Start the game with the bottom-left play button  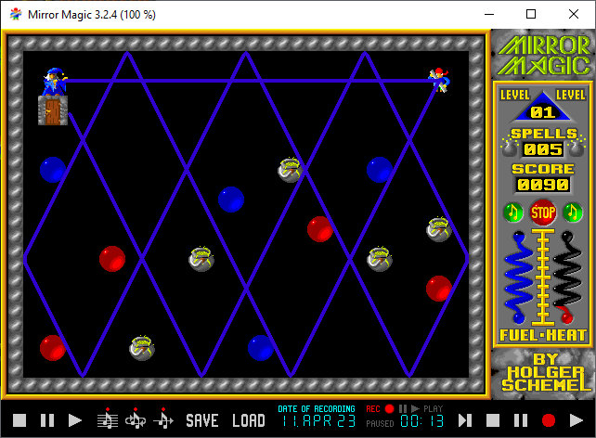point(75,420)
